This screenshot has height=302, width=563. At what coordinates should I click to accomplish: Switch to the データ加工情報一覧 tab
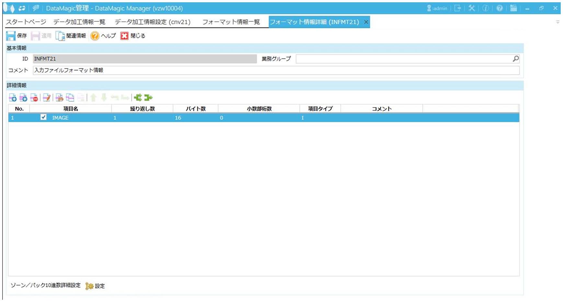coord(79,22)
